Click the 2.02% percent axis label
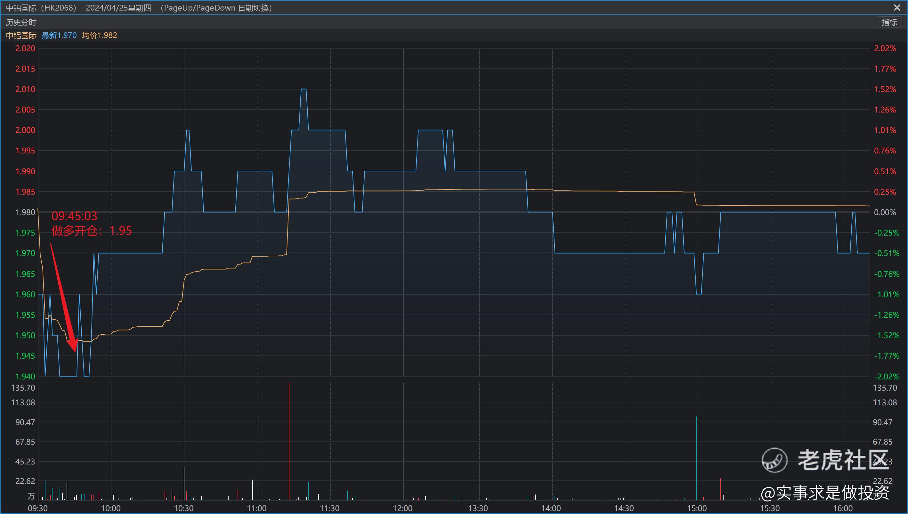908x514 pixels. click(885, 48)
